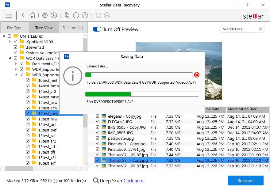The width and height of the screenshot is (270, 190).
Task: Click the 18test_erf folder icon
Action: coord(34,163)
